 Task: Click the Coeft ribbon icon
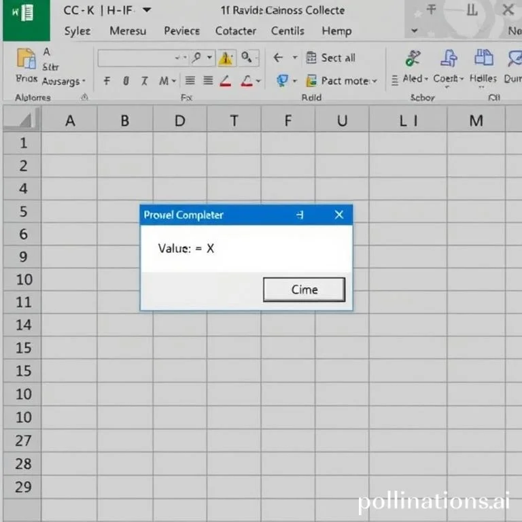449,59
